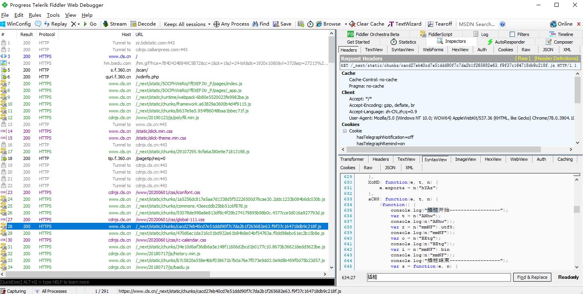The image size is (583, 294).
Task: Click the comment speech bubble icon
Action: pos(38,24)
